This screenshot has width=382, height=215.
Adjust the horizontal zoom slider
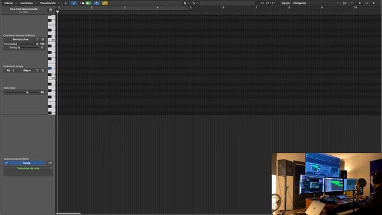click(374, 3)
